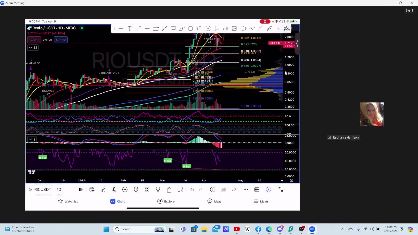
Task: Add a symbol with plus icon
Action: (125, 190)
